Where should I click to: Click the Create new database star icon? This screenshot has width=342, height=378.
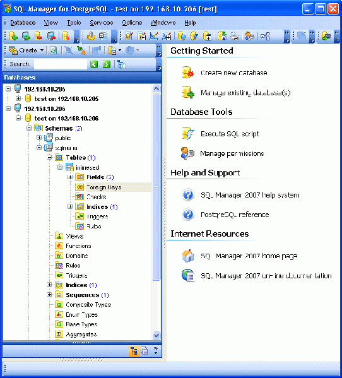coord(188,73)
